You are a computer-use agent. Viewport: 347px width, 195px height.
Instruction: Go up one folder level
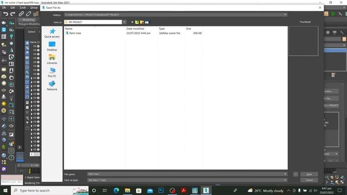click(x=137, y=22)
